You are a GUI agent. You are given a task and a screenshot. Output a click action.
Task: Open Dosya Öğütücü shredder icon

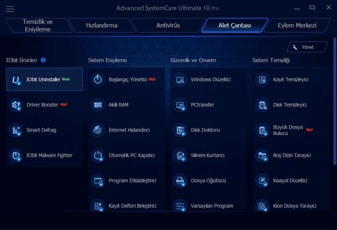180,181
